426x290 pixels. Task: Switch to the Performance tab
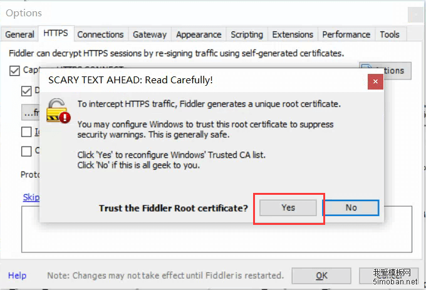pos(346,34)
